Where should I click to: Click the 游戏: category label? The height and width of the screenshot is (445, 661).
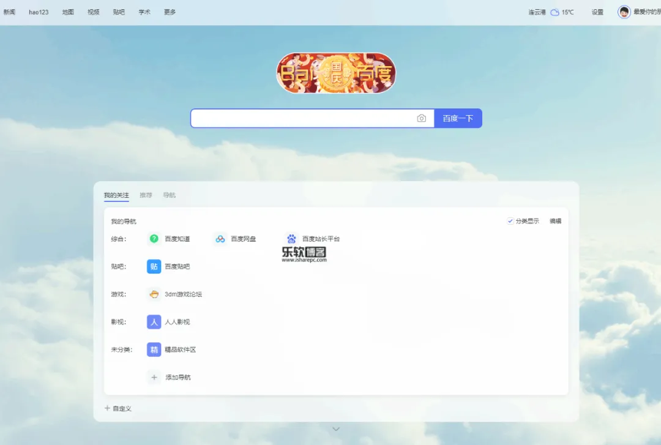pos(119,294)
